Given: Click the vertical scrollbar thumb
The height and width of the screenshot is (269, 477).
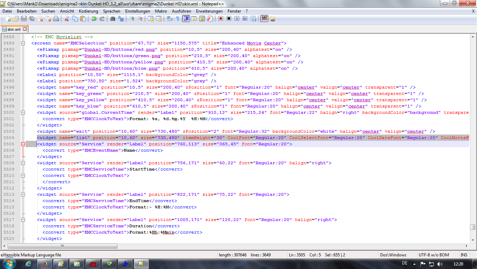Looking at the screenshot, I should (x=473, y=227).
